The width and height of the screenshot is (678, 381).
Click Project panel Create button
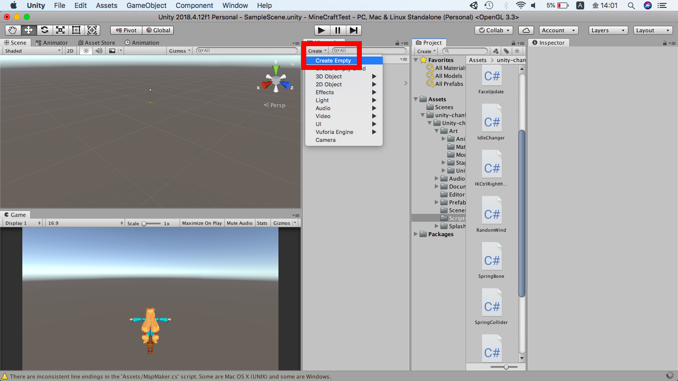(x=426, y=51)
